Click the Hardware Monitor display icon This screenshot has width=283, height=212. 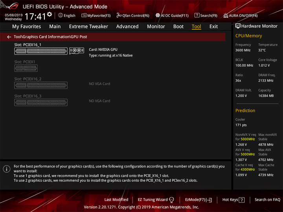(x=238, y=26)
